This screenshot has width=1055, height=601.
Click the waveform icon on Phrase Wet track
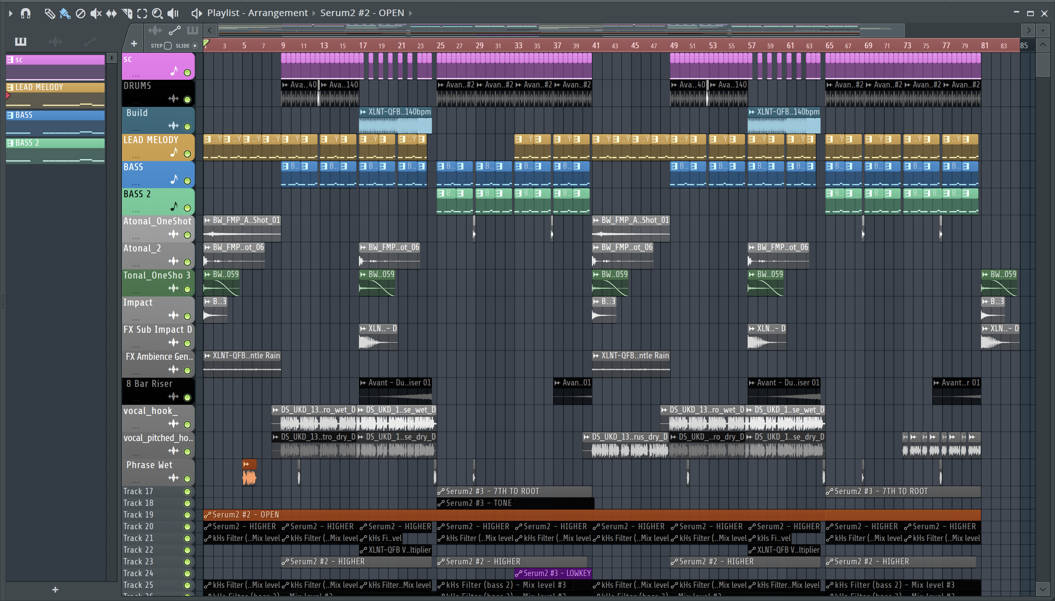coord(174,478)
